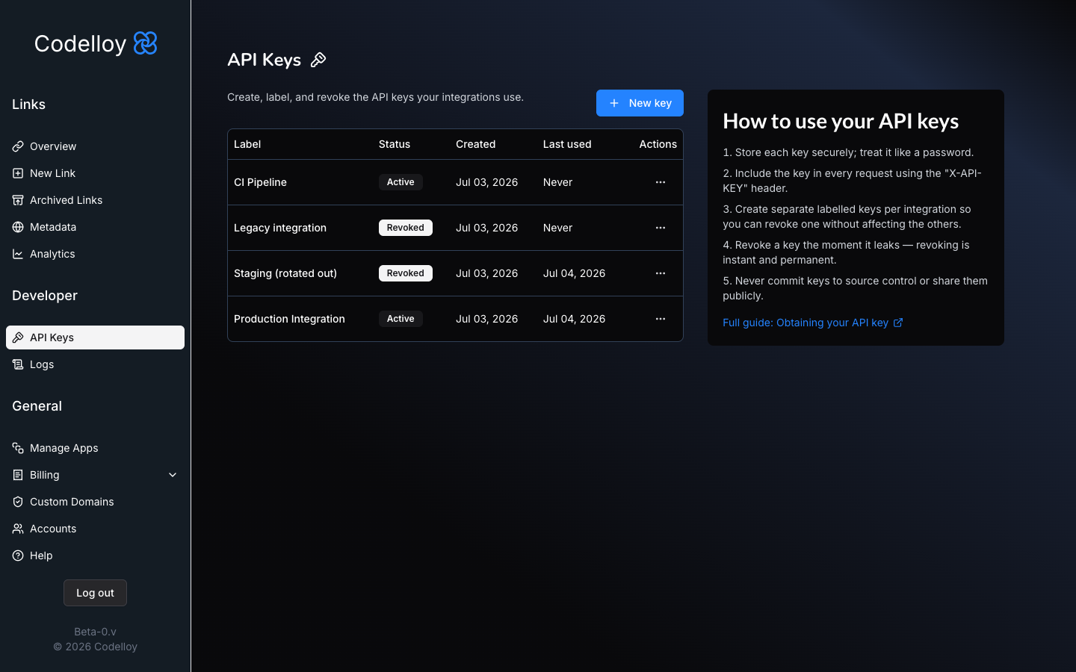This screenshot has width=1076, height=672.
Task: Open actions menu for Legacy integration key
Action: coord(661,228)
